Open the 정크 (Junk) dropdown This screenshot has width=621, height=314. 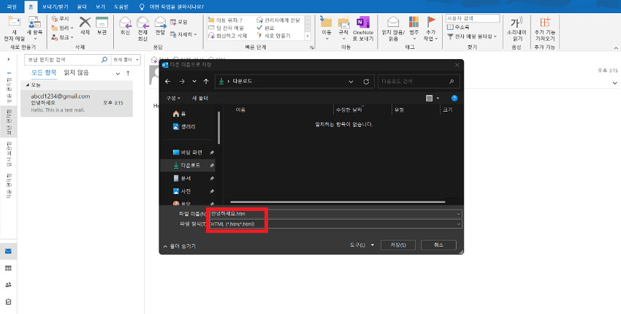(x=63, y=38)
